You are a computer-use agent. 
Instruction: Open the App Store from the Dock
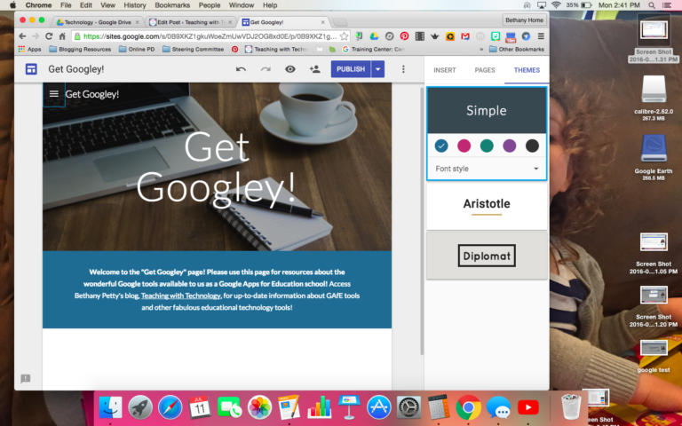coord(379,407)
